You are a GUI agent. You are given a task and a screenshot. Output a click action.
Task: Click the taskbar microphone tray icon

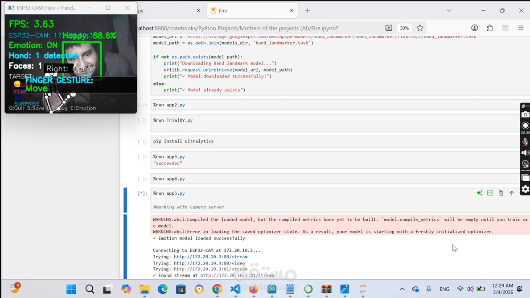coord(429,289)
